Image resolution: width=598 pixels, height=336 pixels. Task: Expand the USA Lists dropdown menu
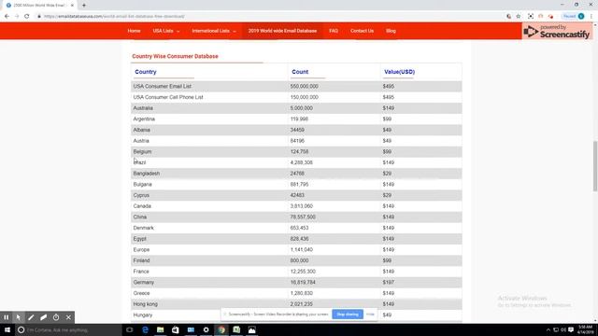[x=166, y=31]
